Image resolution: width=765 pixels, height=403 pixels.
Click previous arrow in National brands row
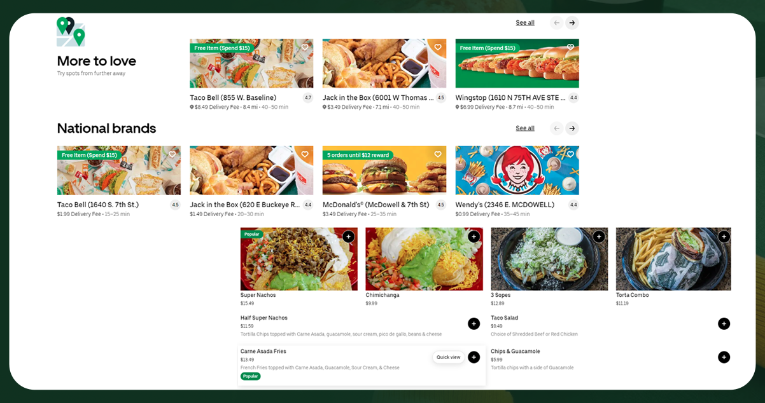coord(556,128)
